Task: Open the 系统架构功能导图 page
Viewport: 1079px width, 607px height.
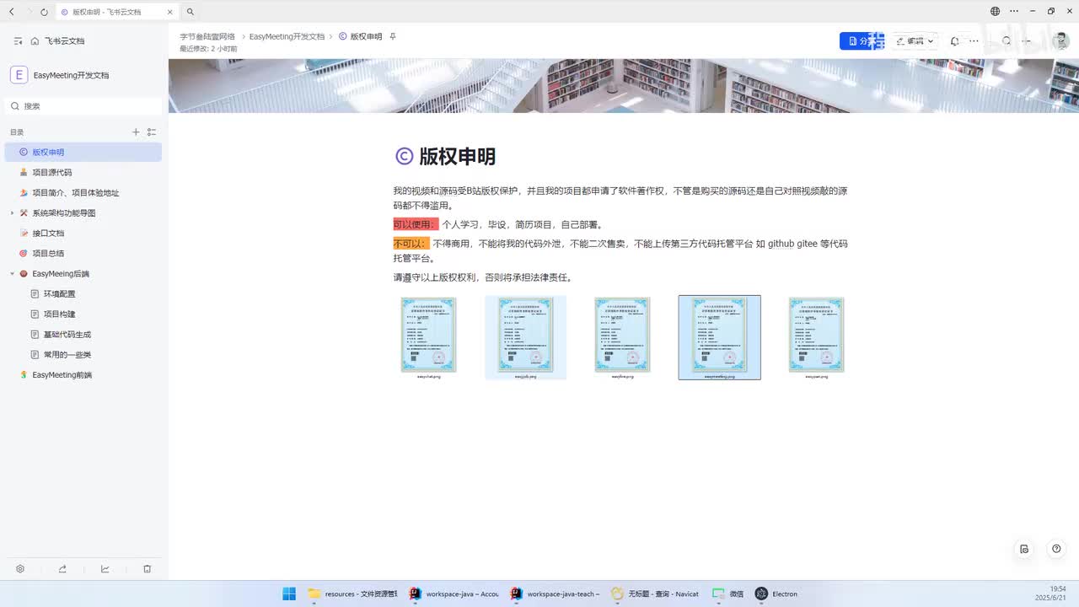Action: (64, 213)
